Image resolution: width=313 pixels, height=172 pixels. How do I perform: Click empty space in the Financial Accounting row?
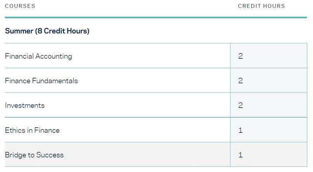tap(152, 56)
